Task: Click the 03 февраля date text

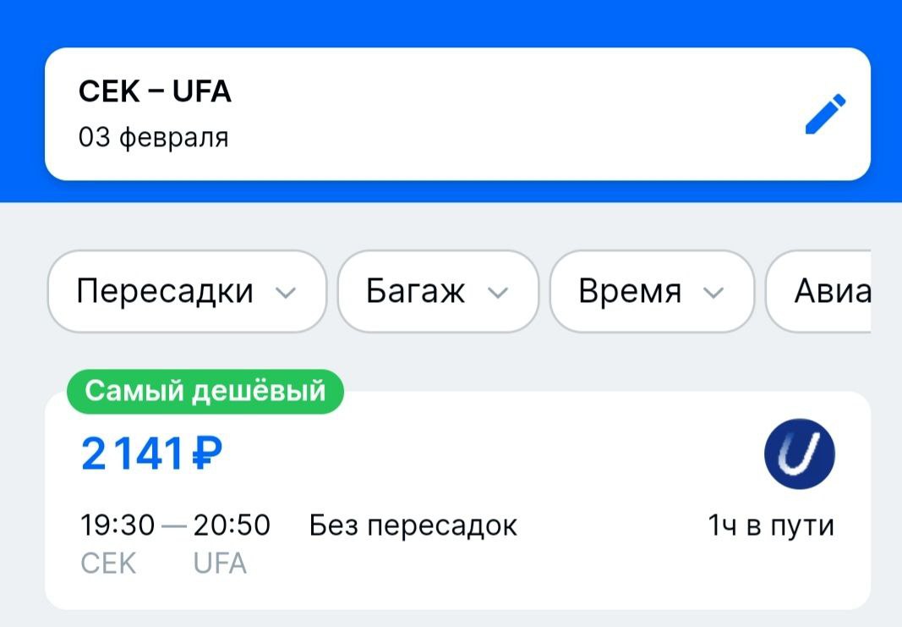Action: 154,137
